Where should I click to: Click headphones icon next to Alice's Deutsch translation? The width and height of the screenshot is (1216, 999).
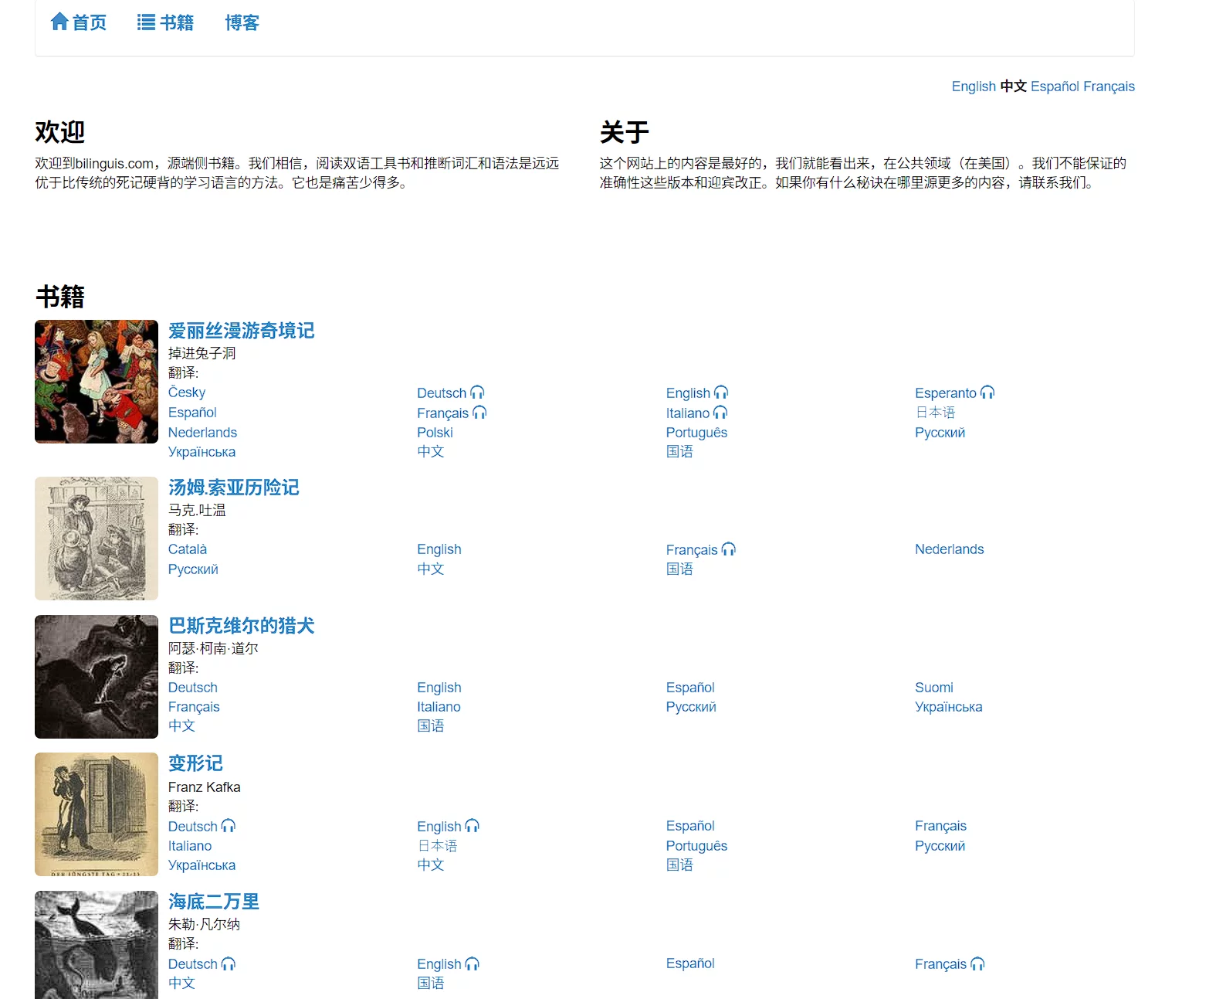click(x=477, y=392)
